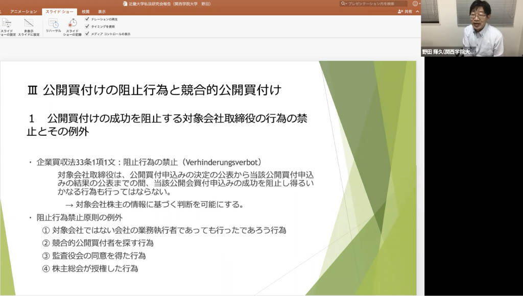Click item ③ 監査役会の同意を得た行為
This screenshot has height=296, width=523.
point(94,256)
